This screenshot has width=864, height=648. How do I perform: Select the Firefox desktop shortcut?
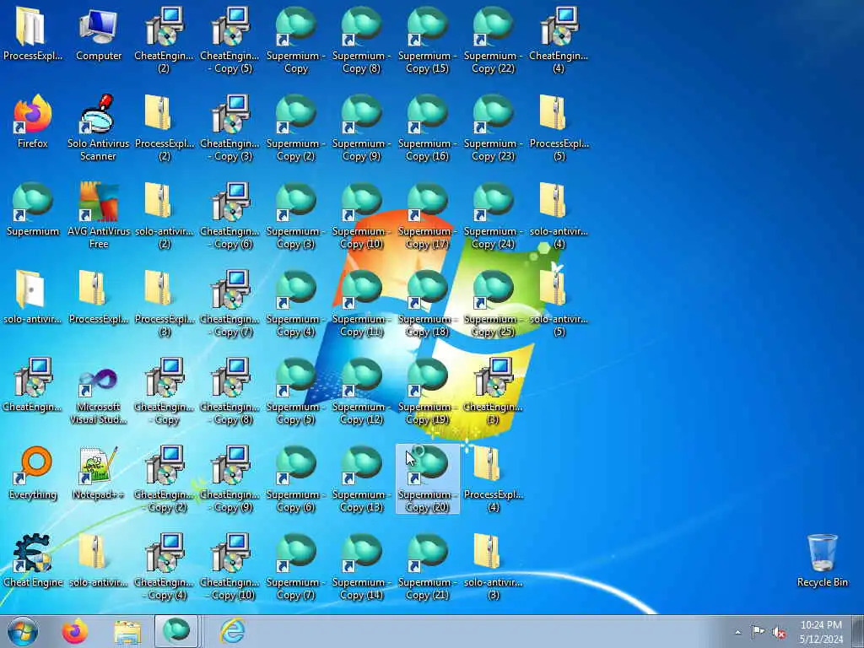tap(33, 121)
